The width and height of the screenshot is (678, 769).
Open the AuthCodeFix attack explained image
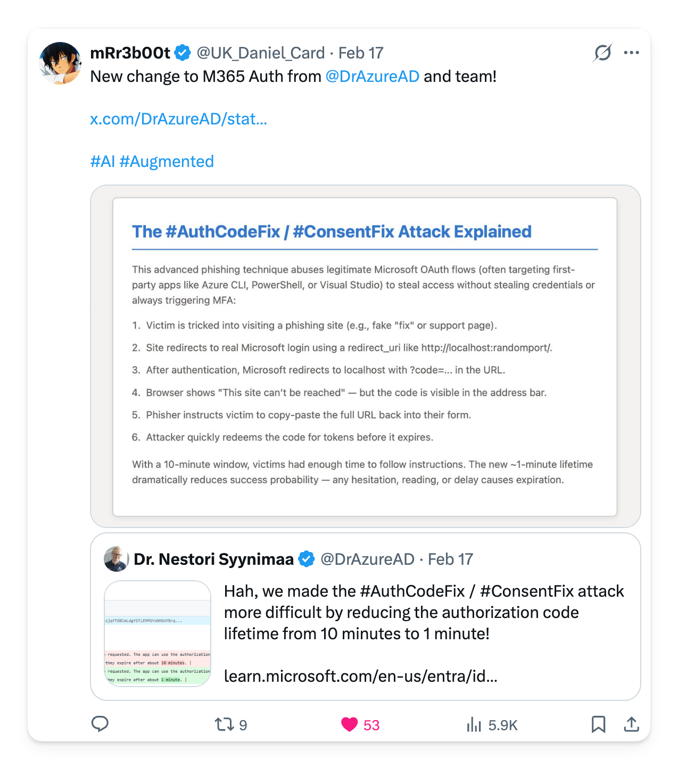tap(365, 356)
